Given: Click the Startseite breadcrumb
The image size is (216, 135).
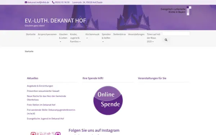Looking at the screenshot, I should [x=29, y=51].
